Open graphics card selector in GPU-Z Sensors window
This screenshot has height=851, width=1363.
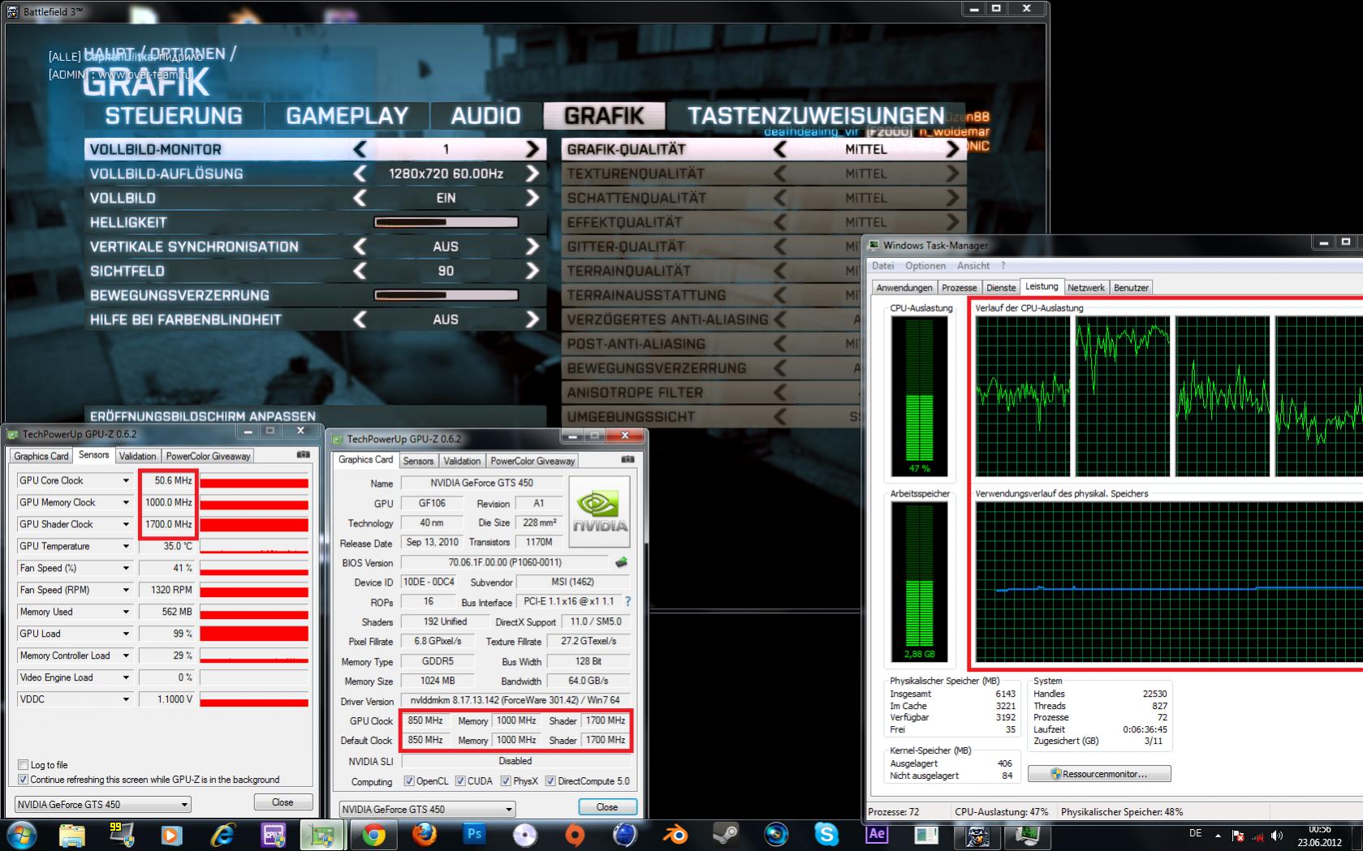tap(103, 805)
